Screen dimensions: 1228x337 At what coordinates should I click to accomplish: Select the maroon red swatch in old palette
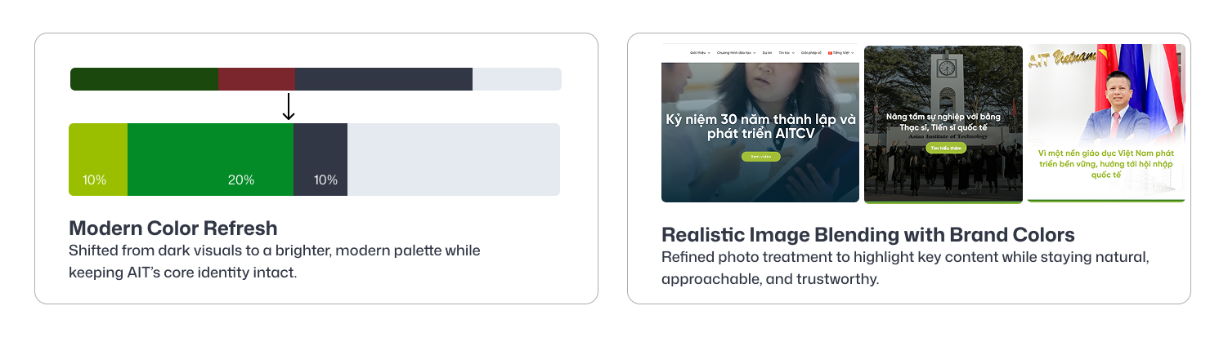click(x=257, y=79)
